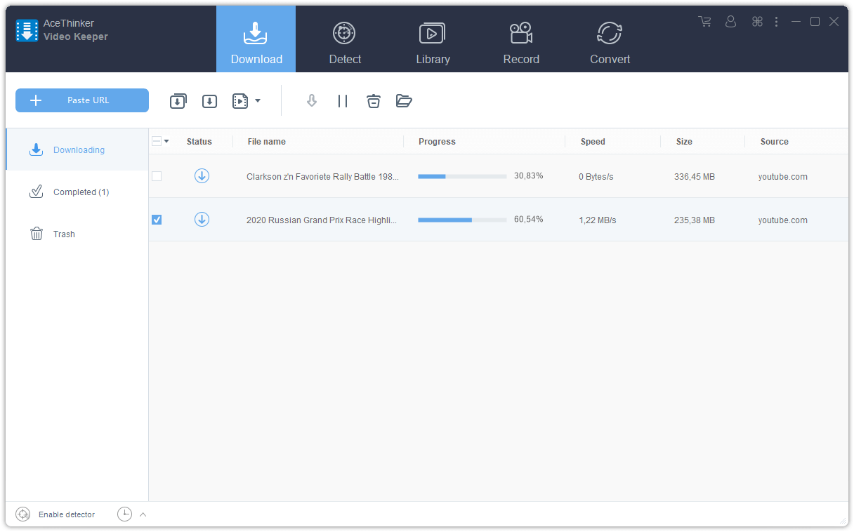854x532 pixels.
Task: Open the download folder icon
Action: coord(404,101)
